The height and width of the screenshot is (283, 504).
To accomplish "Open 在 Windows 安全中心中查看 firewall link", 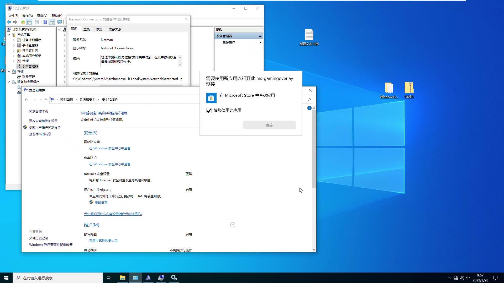I will coord(109,148).
